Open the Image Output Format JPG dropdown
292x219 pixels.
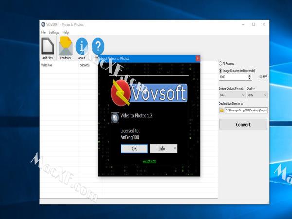coord(232,95)
